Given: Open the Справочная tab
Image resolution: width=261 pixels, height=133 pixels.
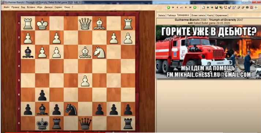Looking at the screenshot, I should 221,15.
